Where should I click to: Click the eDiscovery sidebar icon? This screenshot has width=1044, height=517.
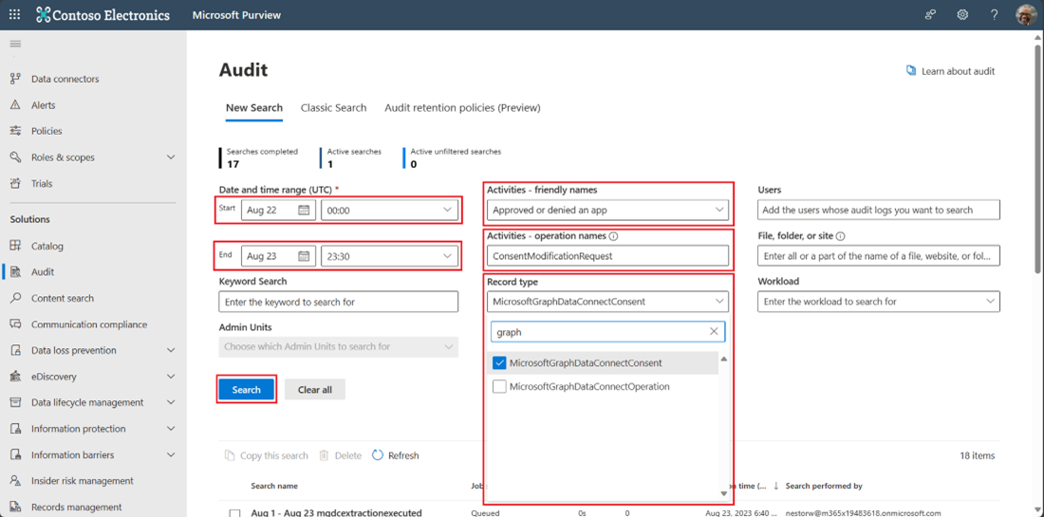click(x=16, y=377)
